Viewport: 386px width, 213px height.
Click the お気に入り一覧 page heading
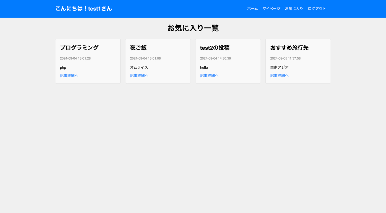click(x=193, y=28)
